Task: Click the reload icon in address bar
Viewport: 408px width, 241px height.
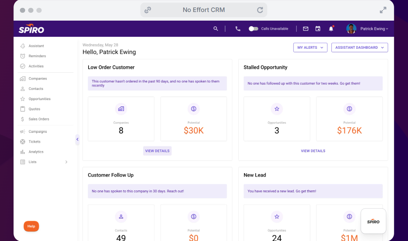Action: click(260, 10)
